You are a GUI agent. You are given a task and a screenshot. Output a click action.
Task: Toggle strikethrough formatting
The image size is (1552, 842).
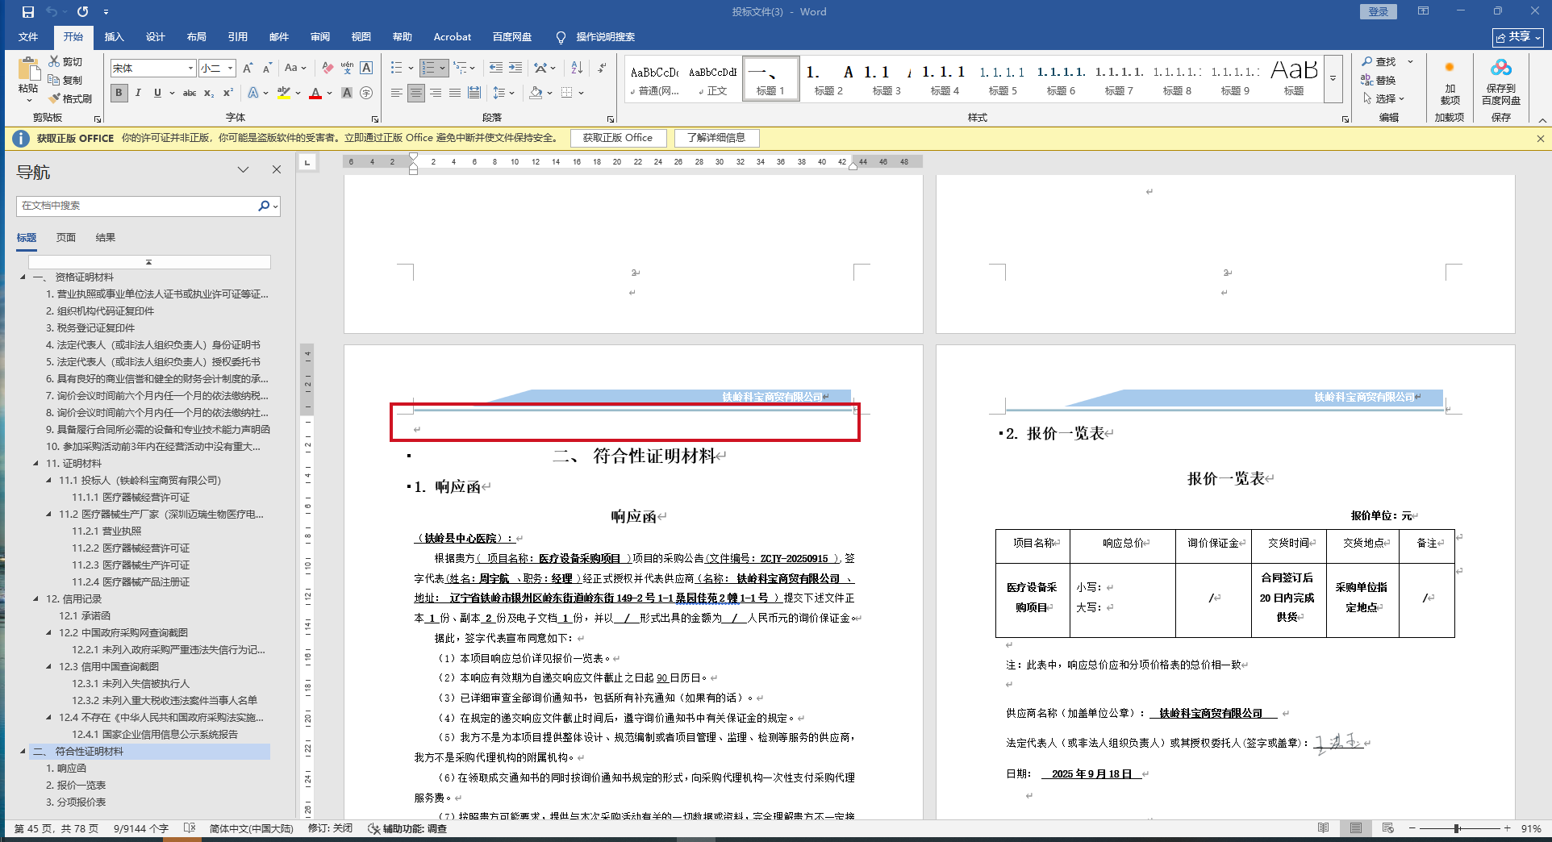190,93
